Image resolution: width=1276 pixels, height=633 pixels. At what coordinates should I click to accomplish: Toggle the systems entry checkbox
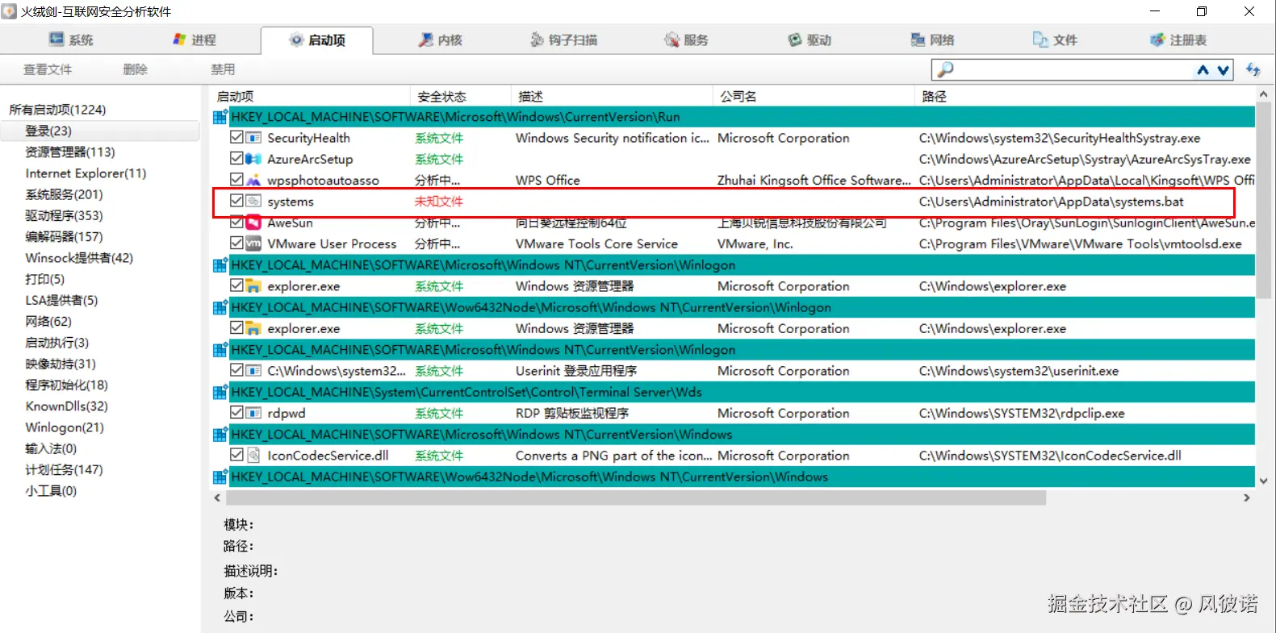point(236,201)
